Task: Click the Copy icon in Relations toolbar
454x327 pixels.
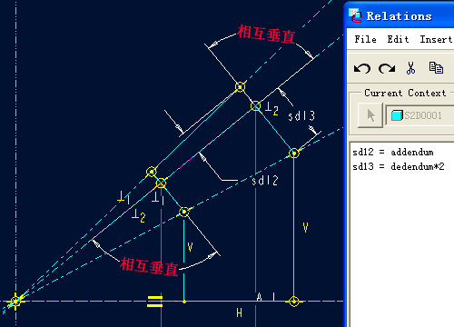Action: [x=436, y=68]
